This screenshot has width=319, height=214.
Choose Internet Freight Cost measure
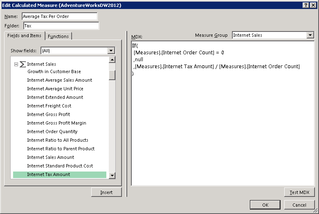(x=49, y=106)
